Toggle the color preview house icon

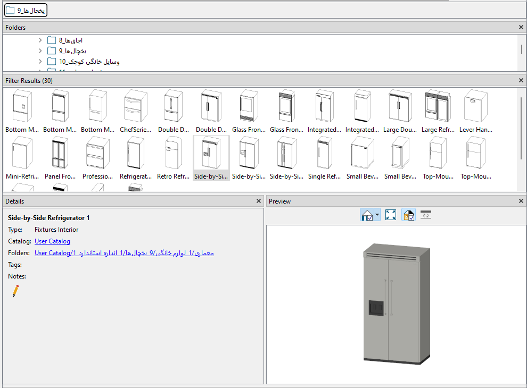pyautogui.click(x=408, y=215)
